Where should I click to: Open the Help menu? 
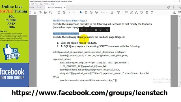pyautogui.click(x=53, y=4)
